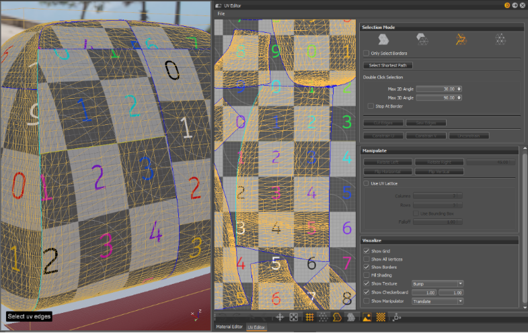The width and height of the screenshot is (528, 333).
Task: Switch to the Material Editor tab
Action: click(x=229, y=326)
